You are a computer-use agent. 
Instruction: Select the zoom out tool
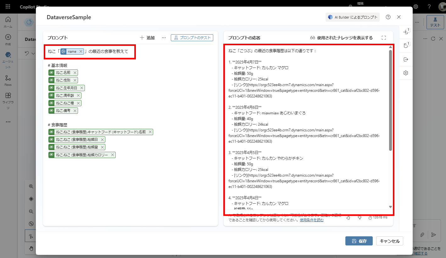pos(31,211)
